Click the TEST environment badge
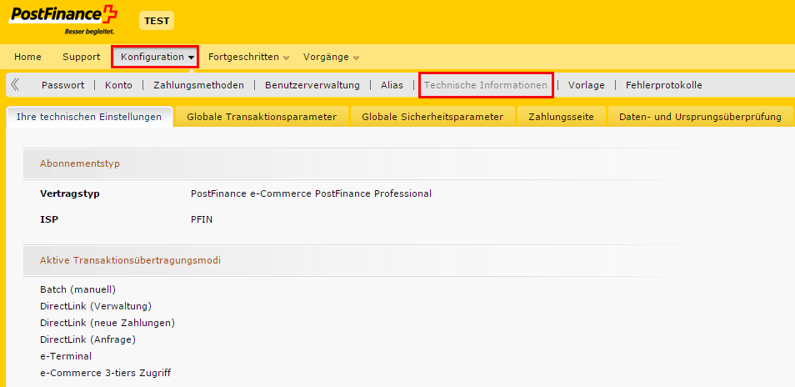The height and width of the screenshot is (387, 795). (157, 21)
